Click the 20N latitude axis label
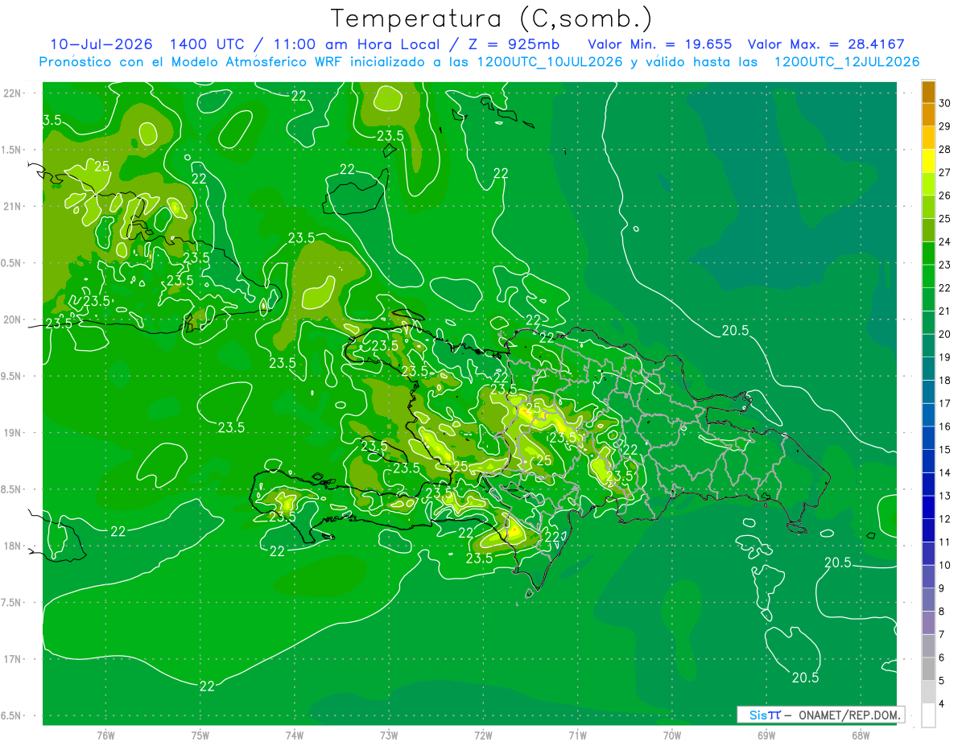Screen dimensions: 966x746 (14, 320)
